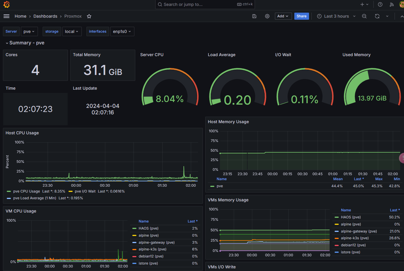Screen dimensions: 404x271
Task: Open dashboard settings gear icon
Action: point(267,16)
